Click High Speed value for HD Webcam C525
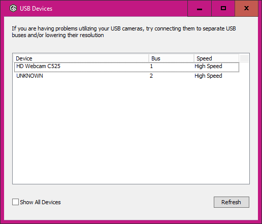This screenshot has width=262, height=224. [x=208, y=66]
